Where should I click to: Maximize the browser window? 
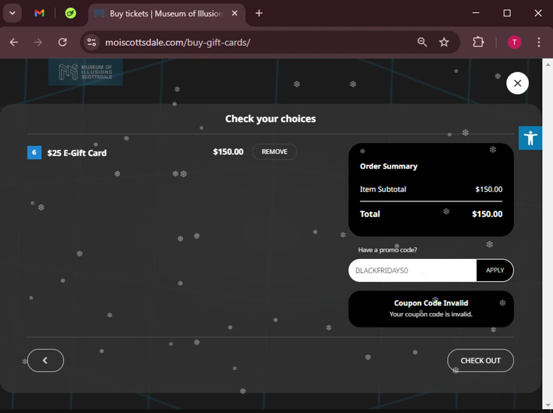[x=507, y=13]
